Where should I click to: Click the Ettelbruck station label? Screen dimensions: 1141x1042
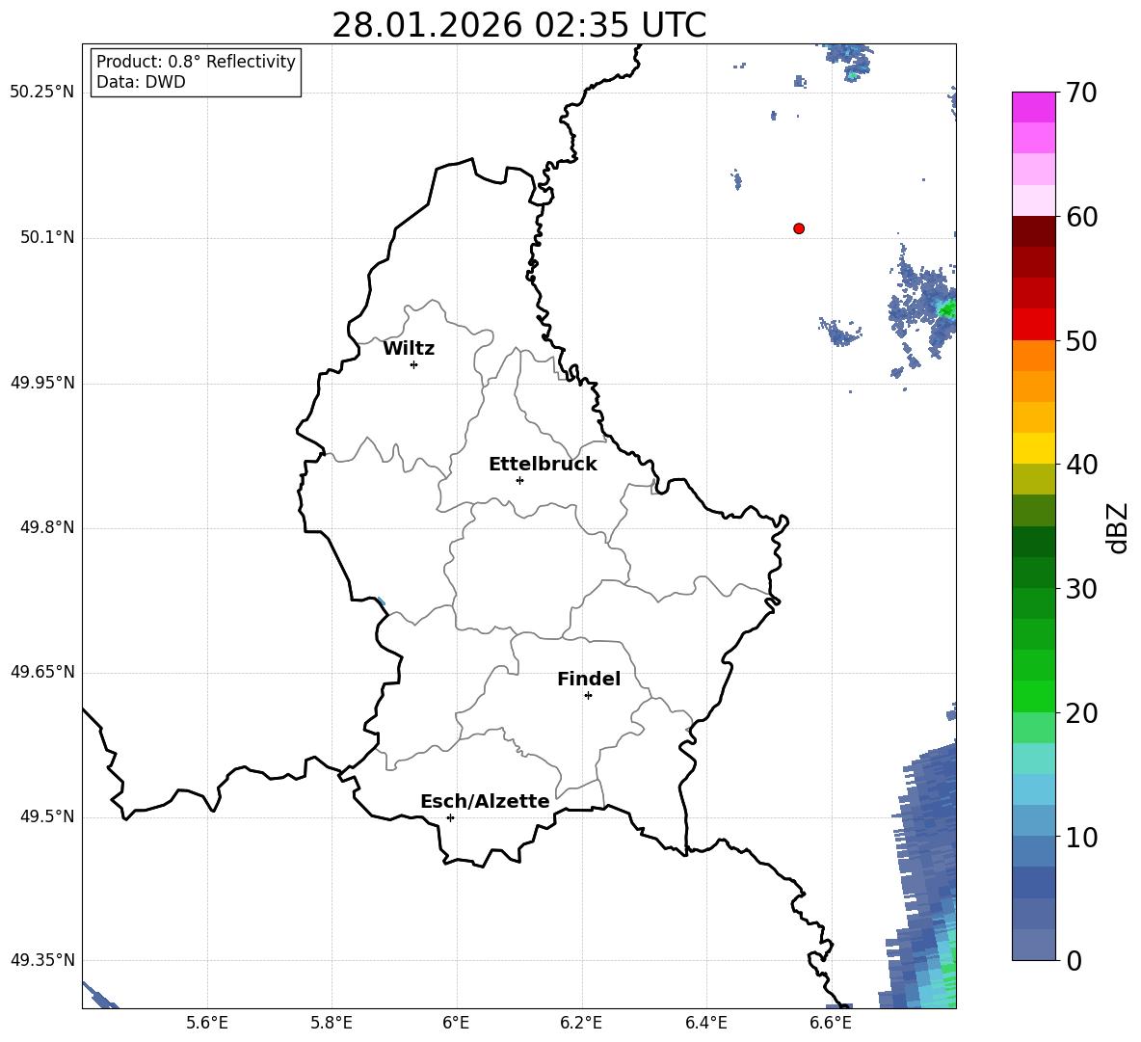(543, 465)
